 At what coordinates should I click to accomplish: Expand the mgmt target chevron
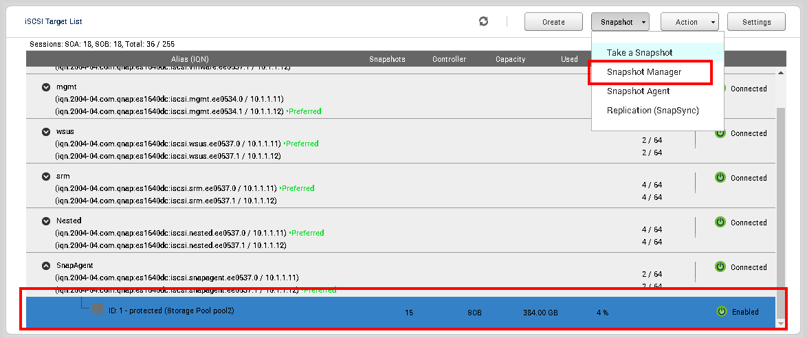click(x=46, y=87)
